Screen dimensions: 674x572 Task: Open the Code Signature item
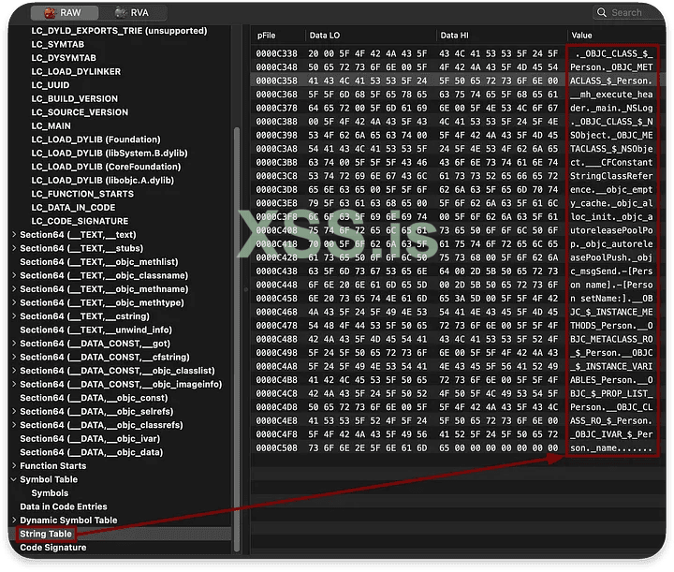(52, 548)
